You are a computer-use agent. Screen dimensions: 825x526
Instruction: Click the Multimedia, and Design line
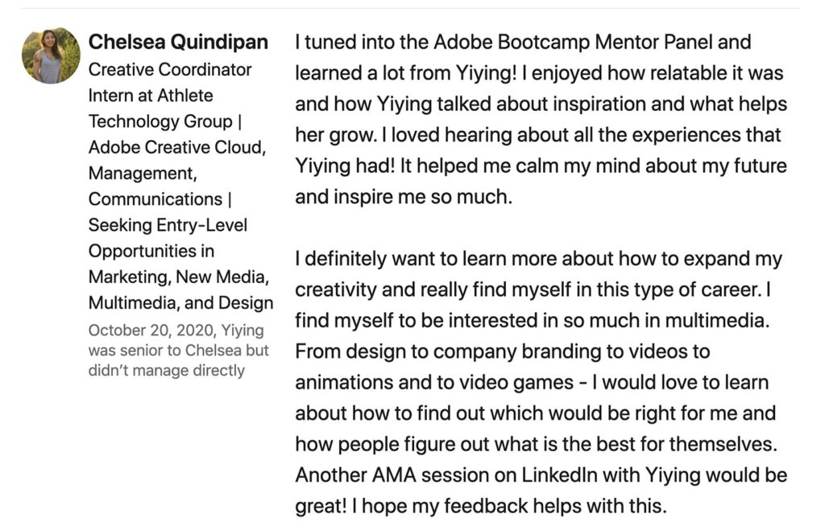click(181, 302)
